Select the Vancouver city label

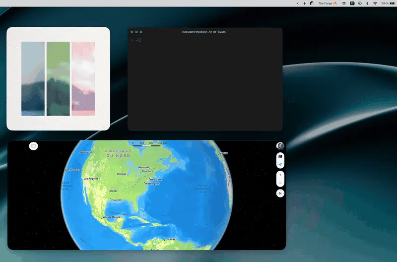tap(86, 152)
